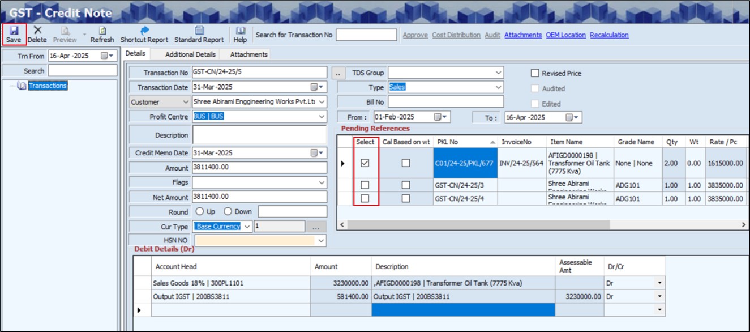This screenshot has height=332, width=750.
Task: Open the Preview dropdown arrow
Action: tap(84, 35)
